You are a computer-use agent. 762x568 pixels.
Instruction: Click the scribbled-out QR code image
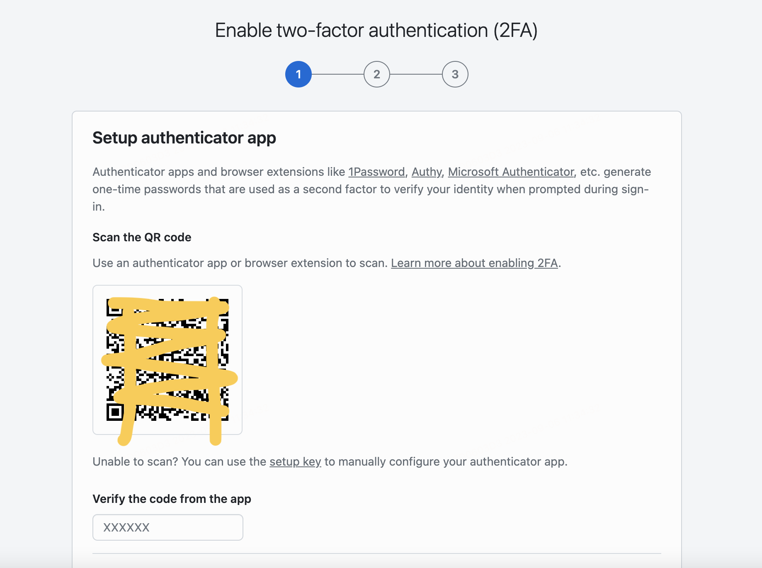[167, 359]
